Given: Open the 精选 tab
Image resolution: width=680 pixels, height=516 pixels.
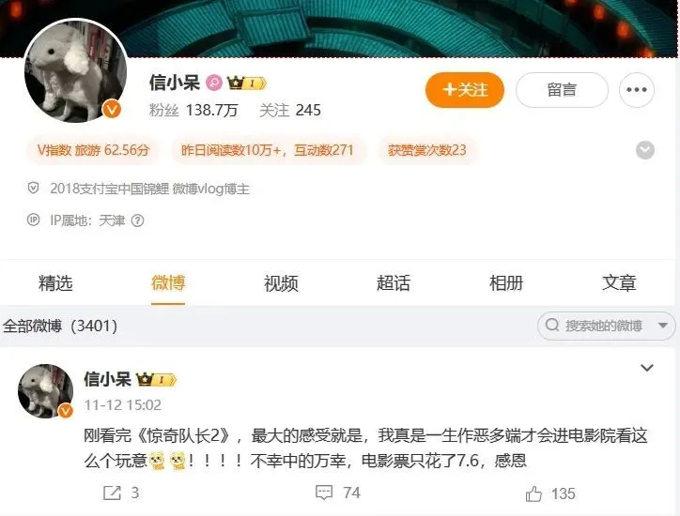Looking at the screenshot, I should tap(55, 283).
